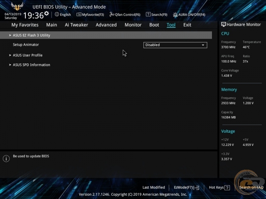Open MyFavorite(F3) list icon

coord(79,15)
